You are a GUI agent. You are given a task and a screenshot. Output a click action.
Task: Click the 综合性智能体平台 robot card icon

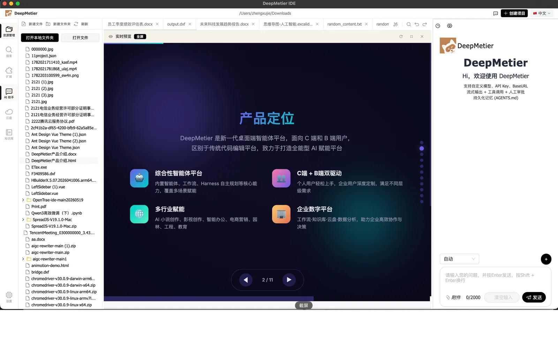coord(139,178)
